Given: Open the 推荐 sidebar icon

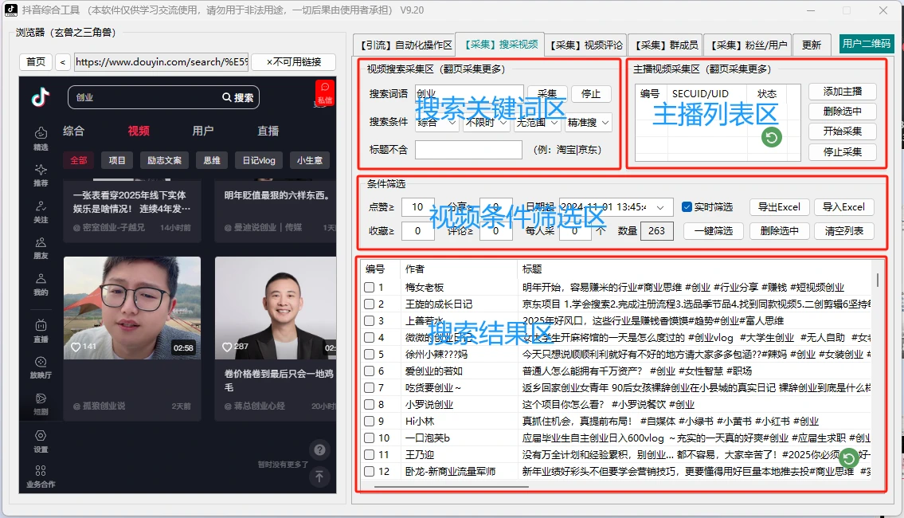Looking at the screenshot, I should (41, 170).
